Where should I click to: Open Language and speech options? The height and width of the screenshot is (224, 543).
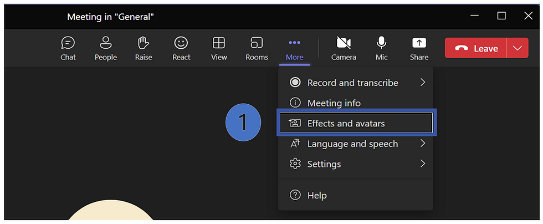tap(356, 144)
